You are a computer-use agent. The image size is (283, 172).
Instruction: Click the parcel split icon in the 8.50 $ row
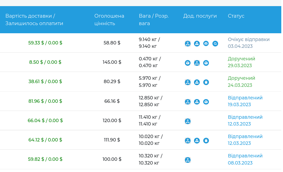(197, 63)
